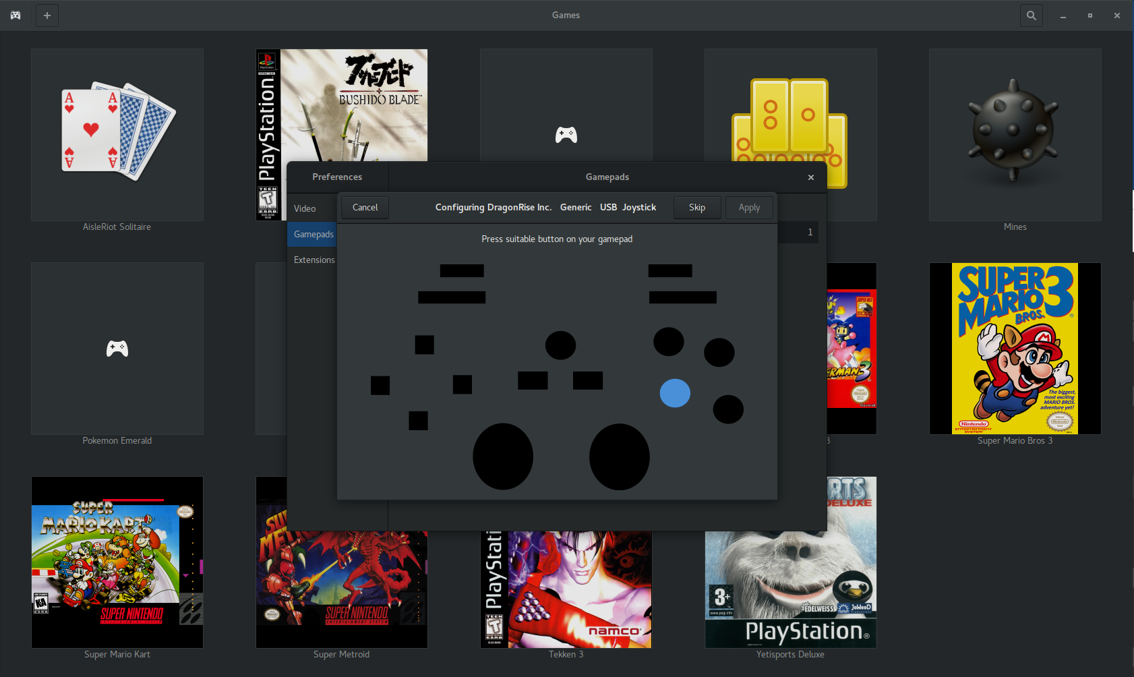Open the search in Games header
The height and width of the screenshot is (677, 1134).
[1031, 15]
